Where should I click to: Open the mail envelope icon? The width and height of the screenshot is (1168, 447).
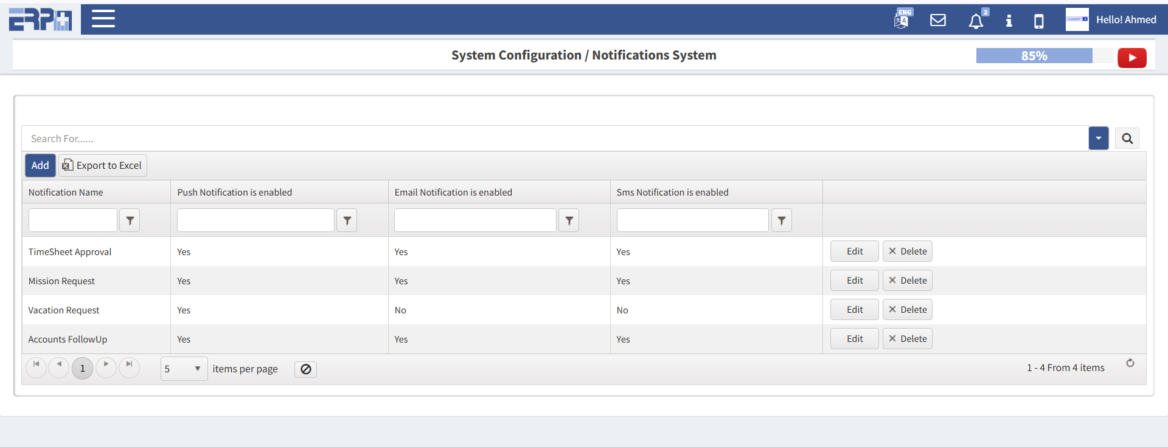(x=938, y=21)
